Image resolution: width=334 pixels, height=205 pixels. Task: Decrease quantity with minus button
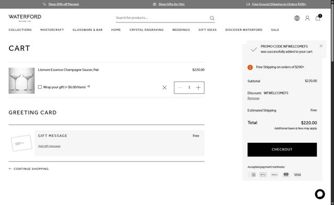pyautogui.click(x=180, y=87)
